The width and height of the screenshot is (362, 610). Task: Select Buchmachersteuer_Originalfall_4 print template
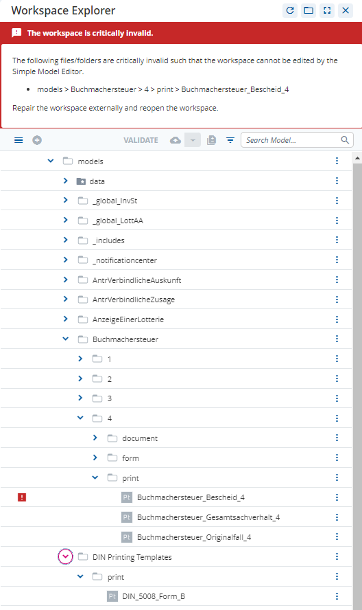pos(194,537)
